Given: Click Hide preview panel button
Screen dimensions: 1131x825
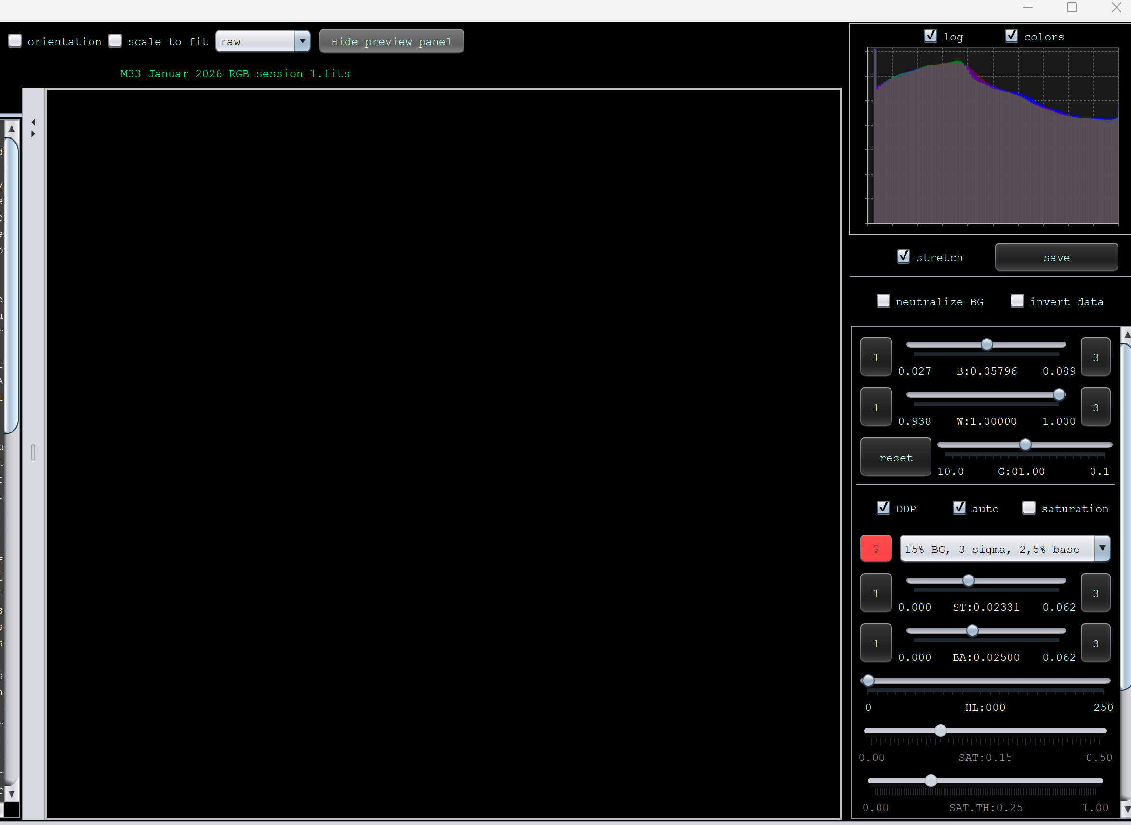Looking at the screenshot, I should coord(391,41).
